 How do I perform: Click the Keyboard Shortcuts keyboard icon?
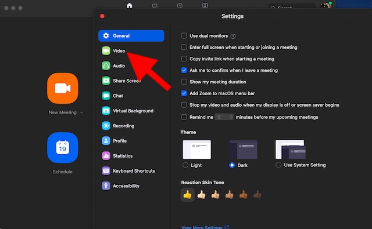pyautogui.click(x=106, y=171)
